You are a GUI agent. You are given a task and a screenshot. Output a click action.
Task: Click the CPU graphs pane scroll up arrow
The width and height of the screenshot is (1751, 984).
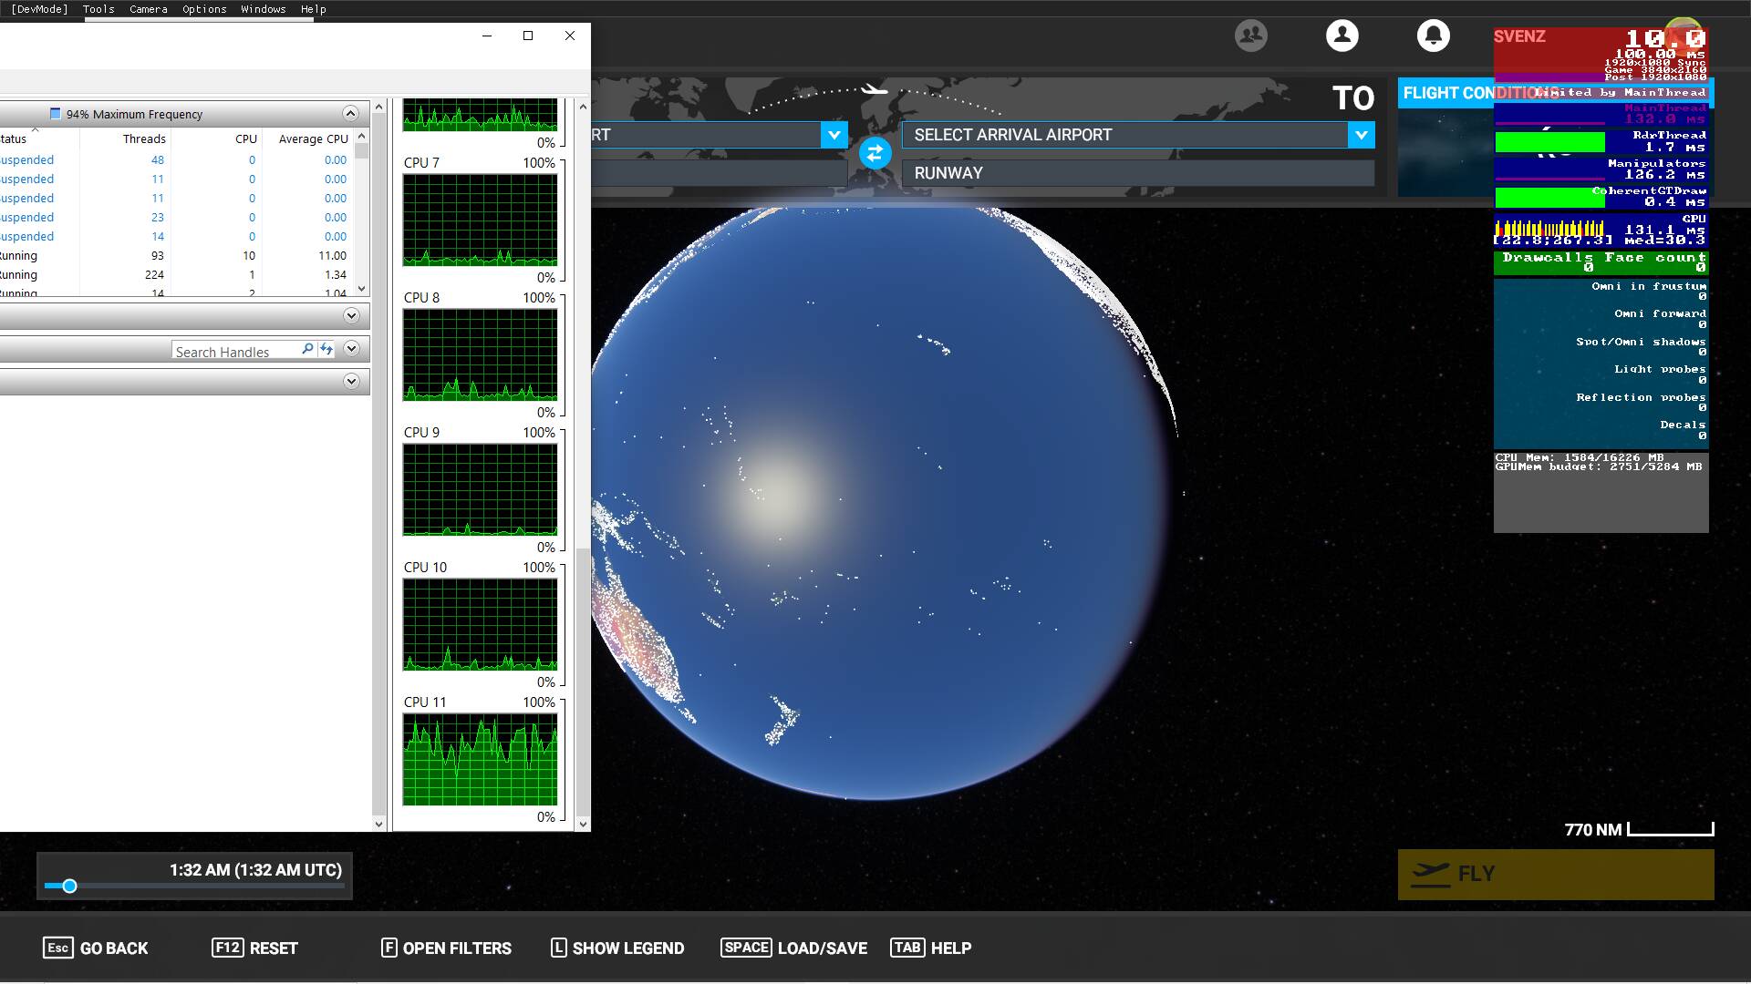pyautogui.click(x=584, y=106)
